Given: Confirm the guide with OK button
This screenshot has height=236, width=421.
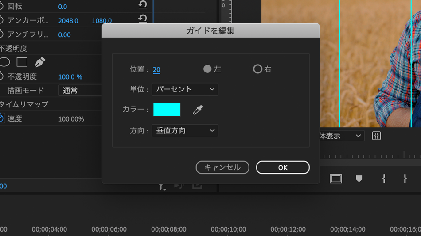Looking at the screenshot, I should point(283,167).
